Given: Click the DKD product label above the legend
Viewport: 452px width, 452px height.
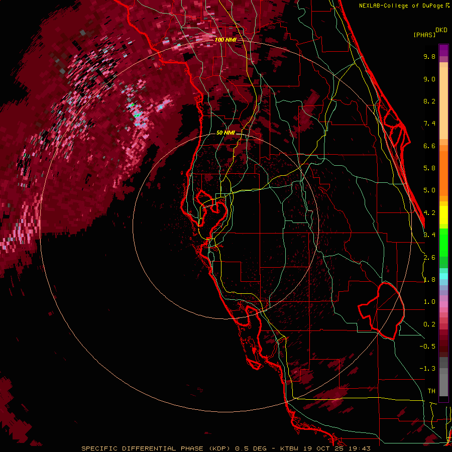Looking at the screenshot, I should tap(441, 30).
